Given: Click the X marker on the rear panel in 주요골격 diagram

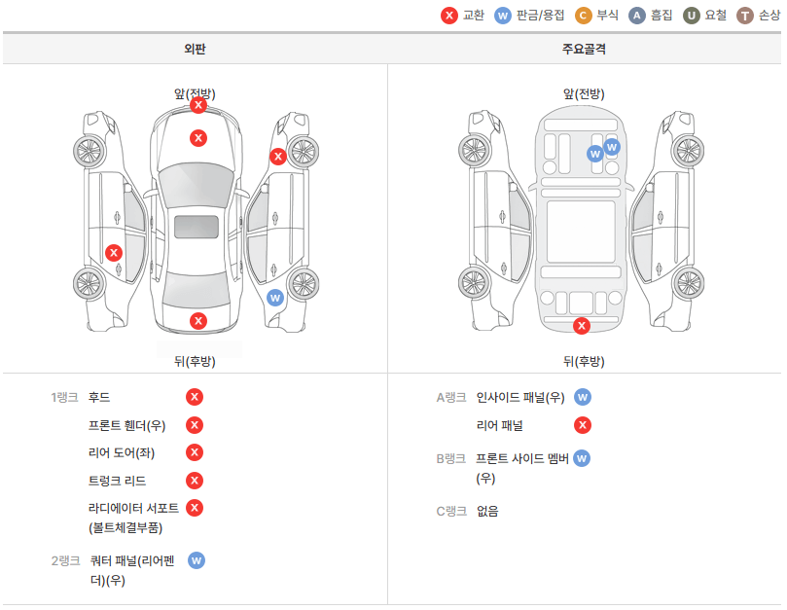Looking at the screenshot, I should pos(582,326).
